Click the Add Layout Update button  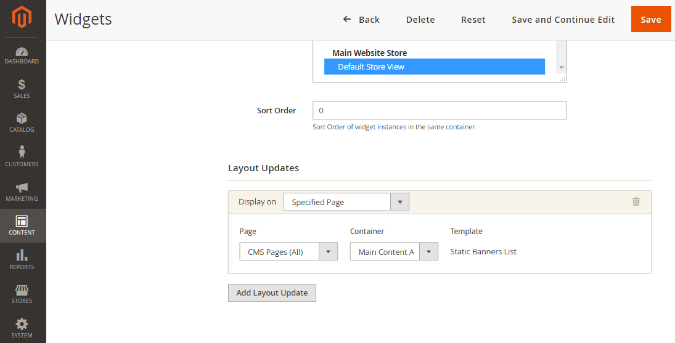tap(272, 293)
